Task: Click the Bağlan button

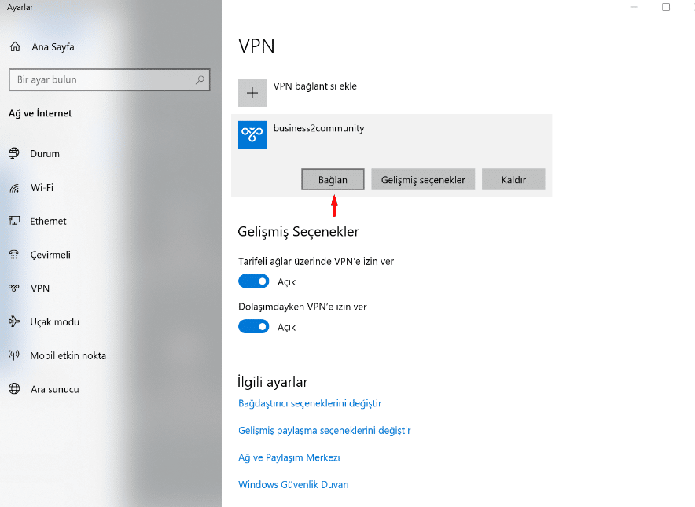Action: [333, 179]
